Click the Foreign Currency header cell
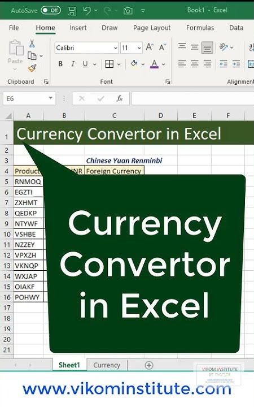 [114, 171]
